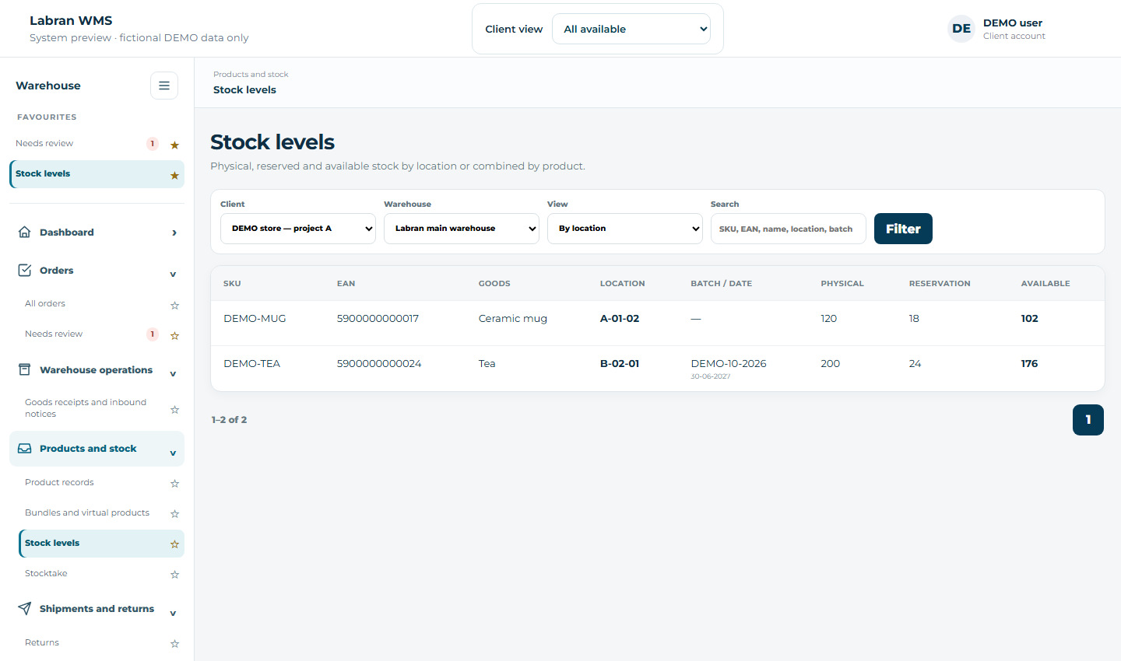Viewport: 1121px width, 661px height.
Task: Click the PHYSICAL column header
Action: pyautogui.click(x=842, y=284)
